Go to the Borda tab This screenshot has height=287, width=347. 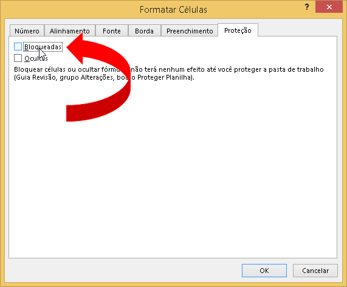(x=144, y=31)
